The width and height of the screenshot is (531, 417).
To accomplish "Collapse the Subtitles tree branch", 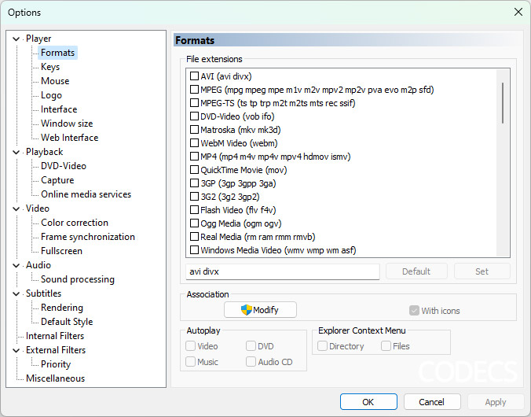I will (16, 293).
